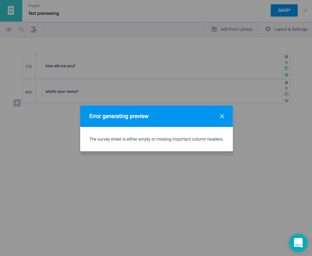Delete the 'how old are you?' question

[286, 62]
